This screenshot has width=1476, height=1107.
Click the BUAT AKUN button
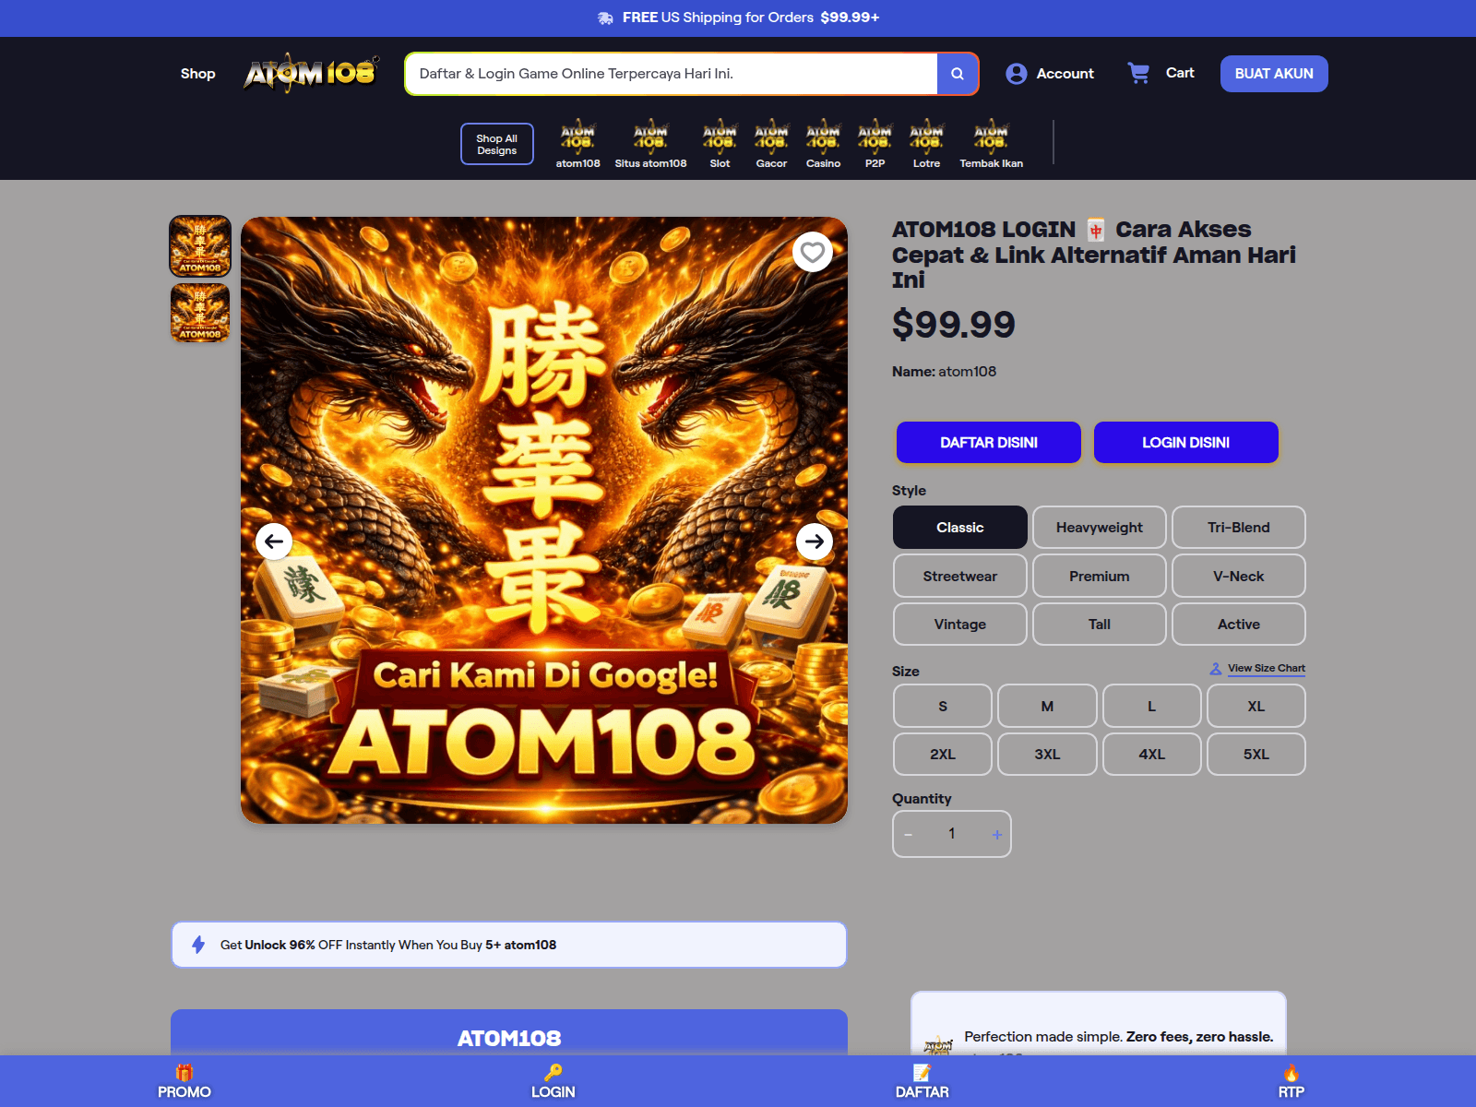(1274, 74)
